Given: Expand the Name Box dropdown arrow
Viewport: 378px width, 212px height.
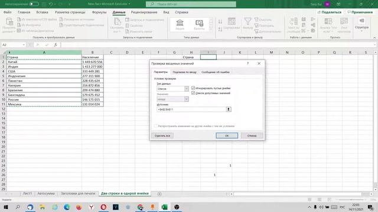Looking at the screenshot, I should point(24,45).
